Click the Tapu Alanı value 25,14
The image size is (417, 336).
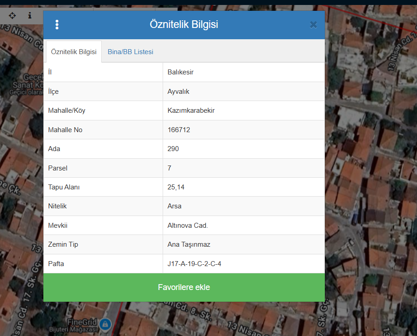click(x=176, y=187)
